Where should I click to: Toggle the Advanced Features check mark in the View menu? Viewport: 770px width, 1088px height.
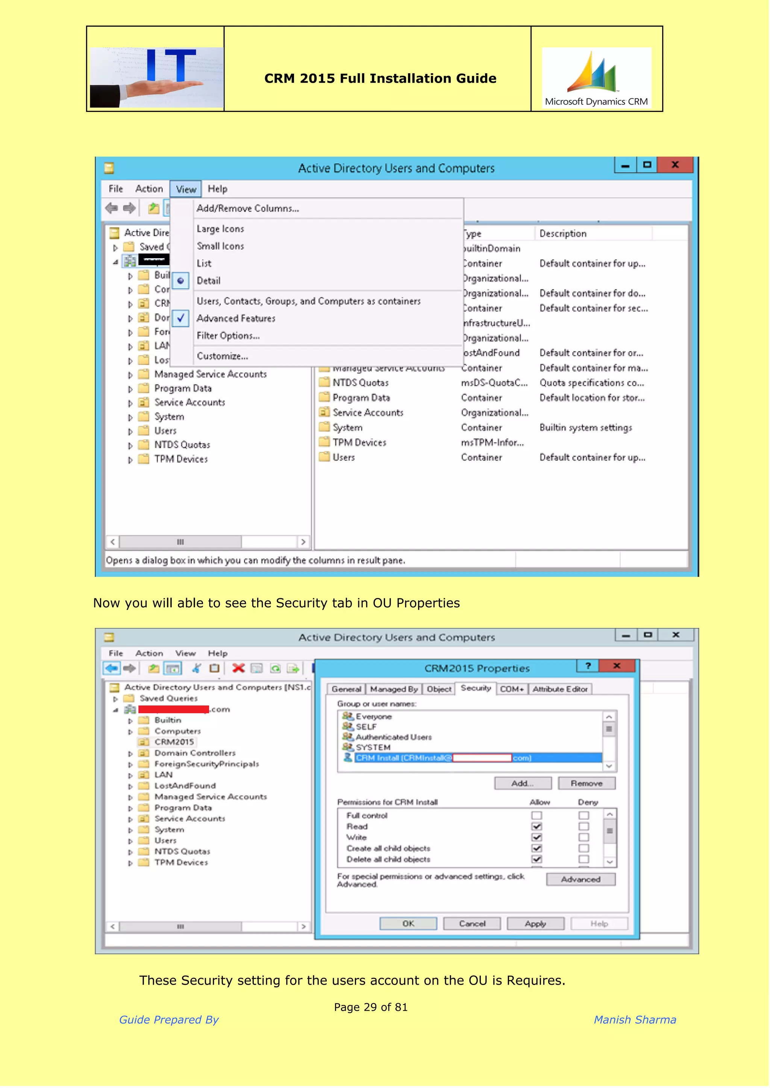tap(180, 318)
